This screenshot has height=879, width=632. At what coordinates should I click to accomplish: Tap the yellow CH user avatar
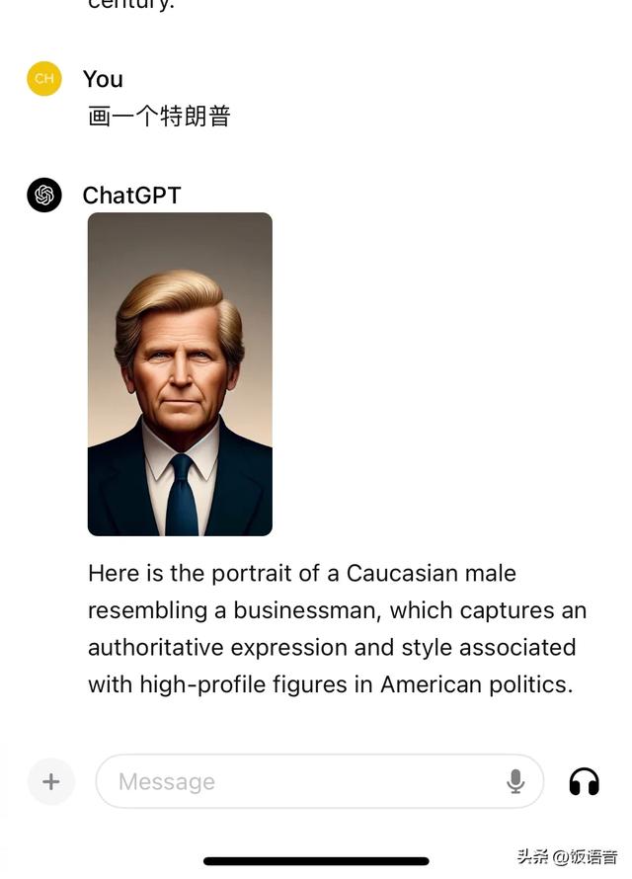44,78
